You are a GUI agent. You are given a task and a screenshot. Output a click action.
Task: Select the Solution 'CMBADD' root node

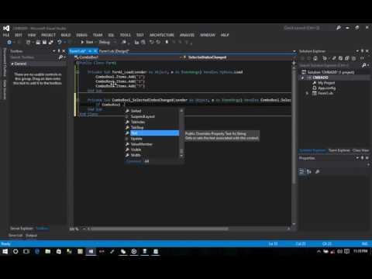click(328, 72)
